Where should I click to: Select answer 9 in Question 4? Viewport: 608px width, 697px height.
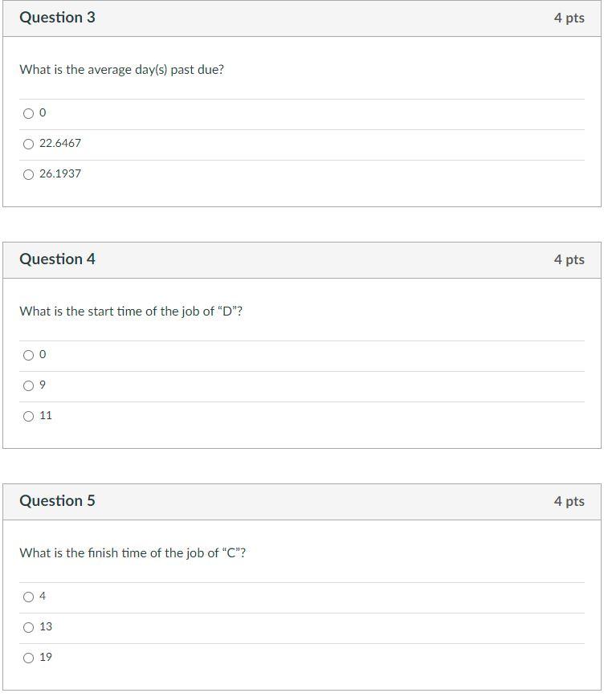pyautogui.click(x=28, y=385)
